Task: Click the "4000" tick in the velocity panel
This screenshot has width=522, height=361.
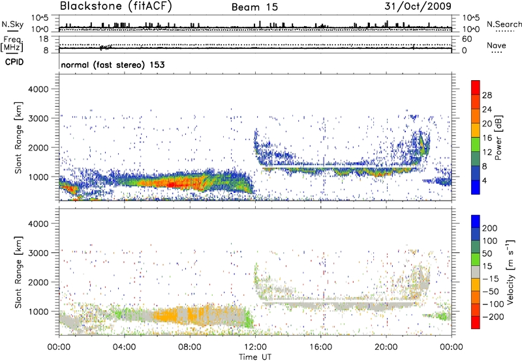Action: (x=38, y=224)
